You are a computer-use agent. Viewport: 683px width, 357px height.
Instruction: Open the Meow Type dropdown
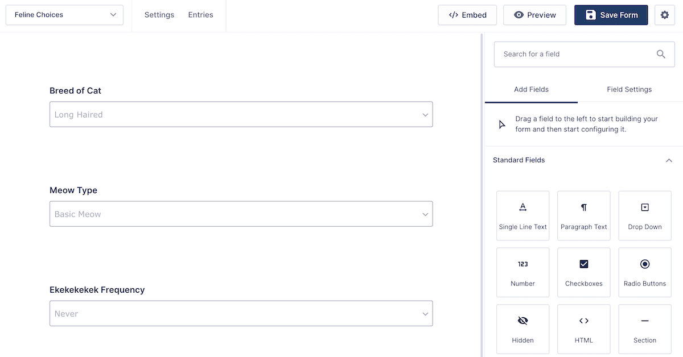coord(241,214)
